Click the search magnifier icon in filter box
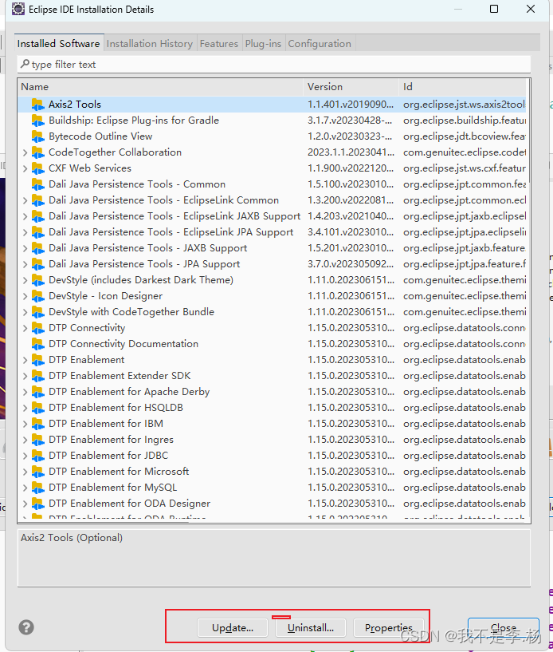Screen dimensions: 553x652 pyautogui.click(x=25, y=64)
